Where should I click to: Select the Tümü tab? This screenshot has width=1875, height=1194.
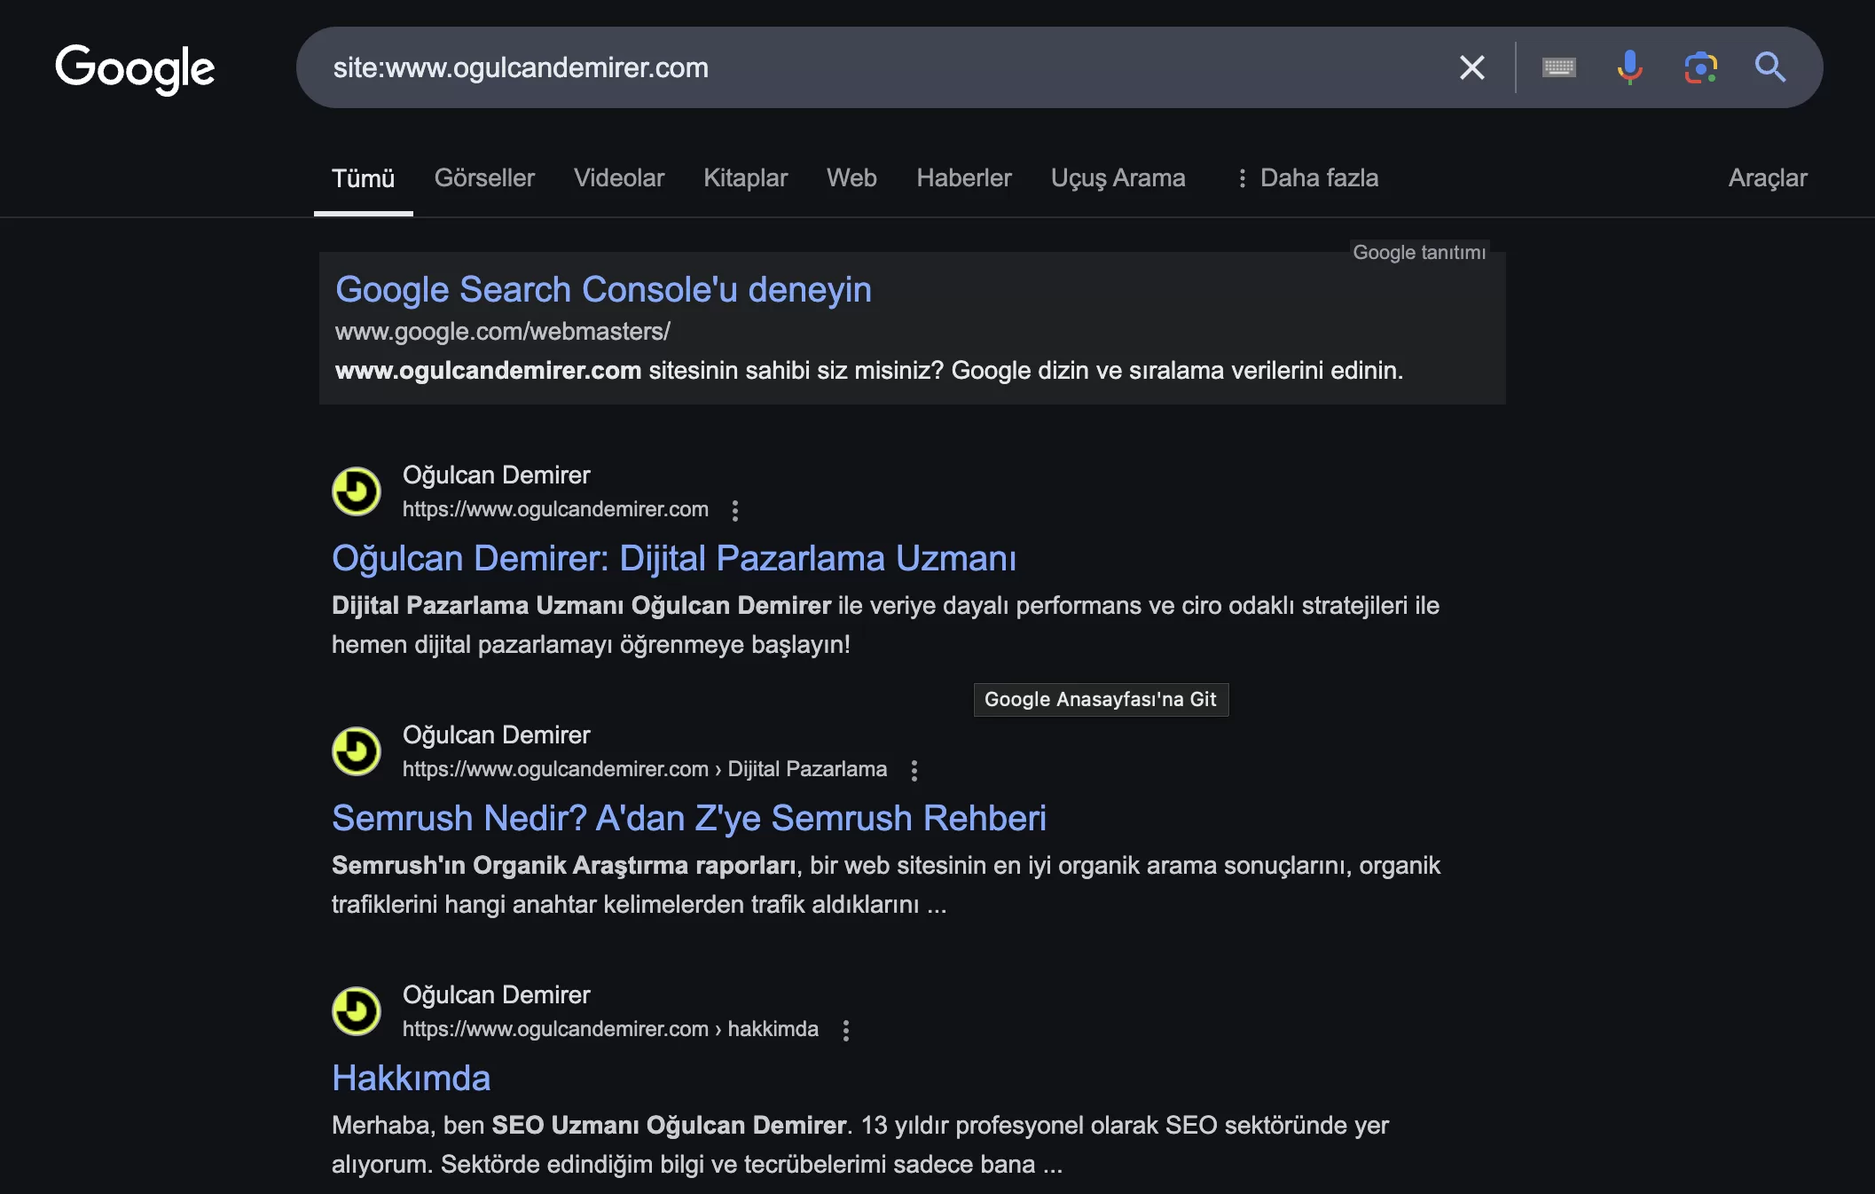pos(363,178)
